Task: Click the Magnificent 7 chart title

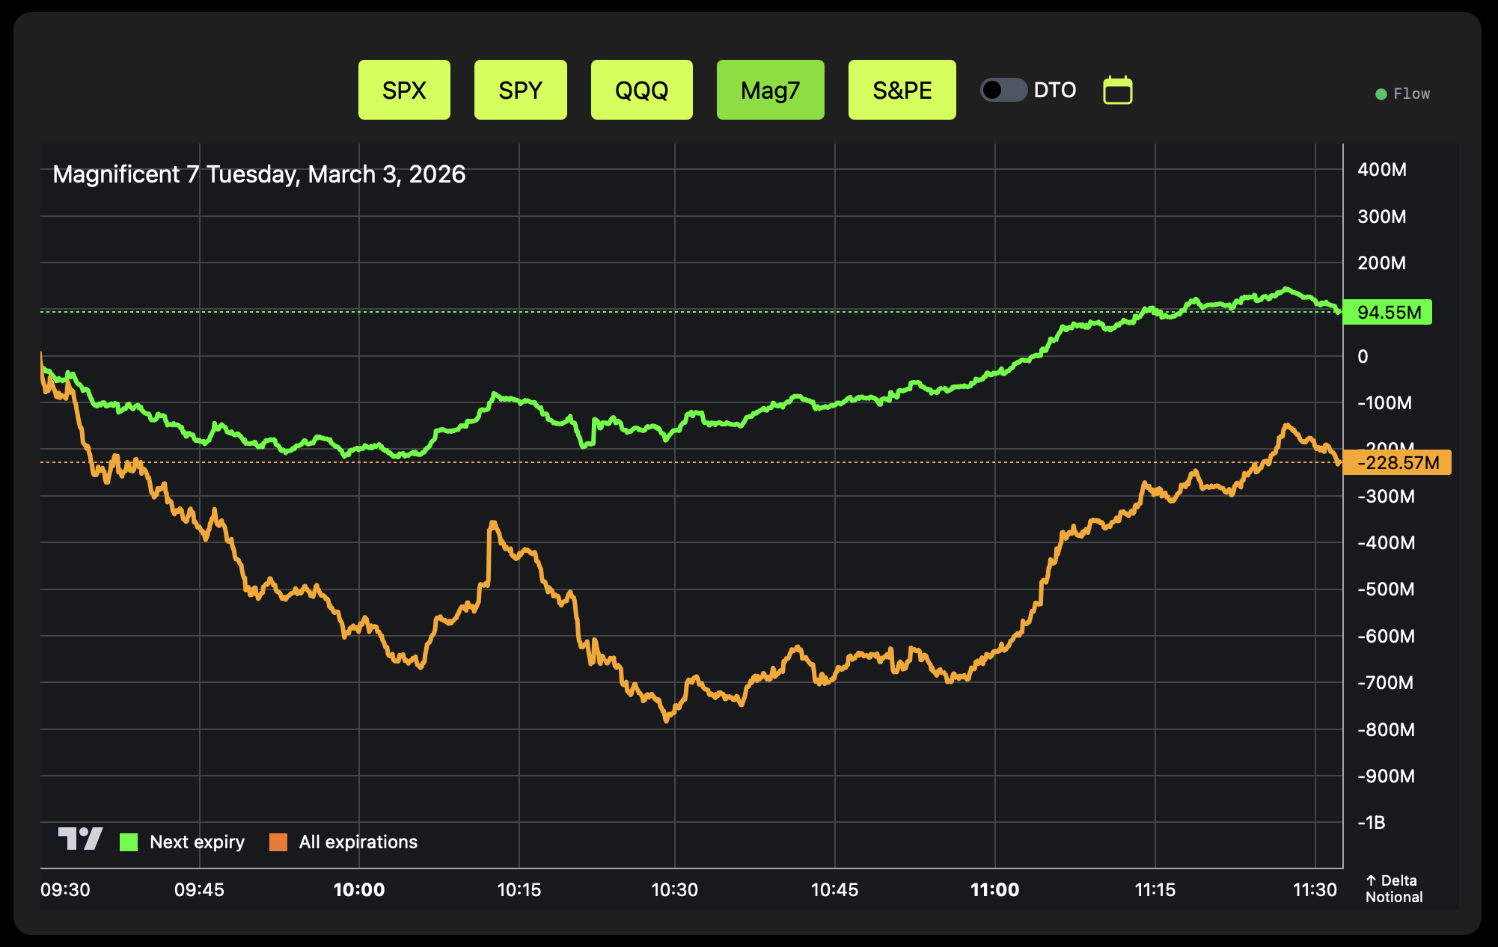Action: pos(259,174)
